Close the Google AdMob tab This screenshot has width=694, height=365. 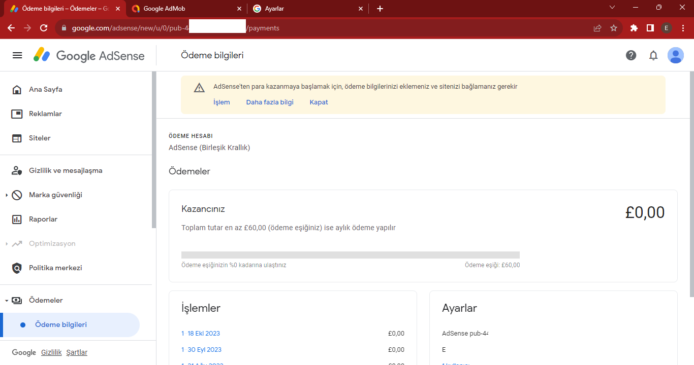239,9
